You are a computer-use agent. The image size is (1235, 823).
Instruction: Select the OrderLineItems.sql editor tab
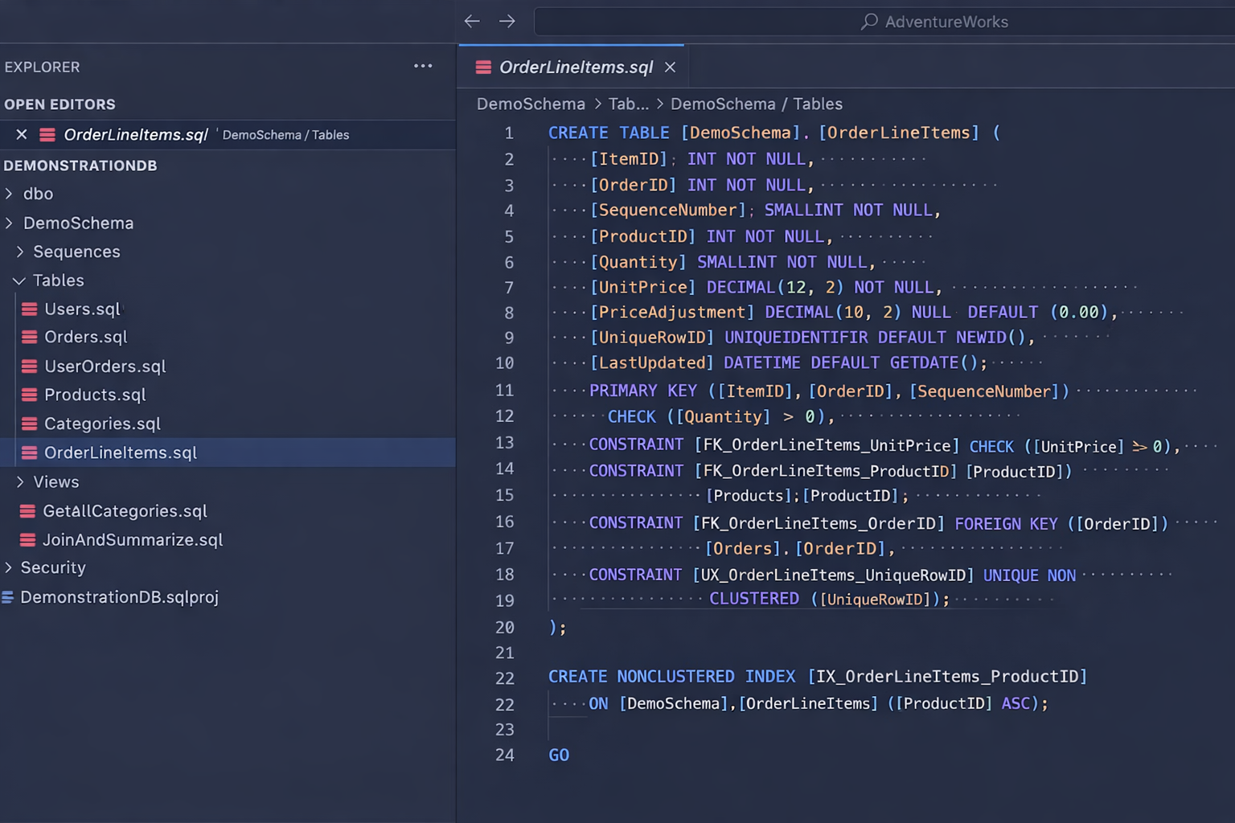tap(575, 68)
